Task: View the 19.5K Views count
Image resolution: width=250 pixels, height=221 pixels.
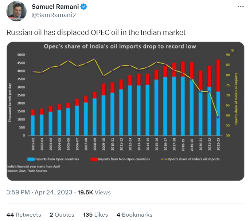Action: (95, 192)
